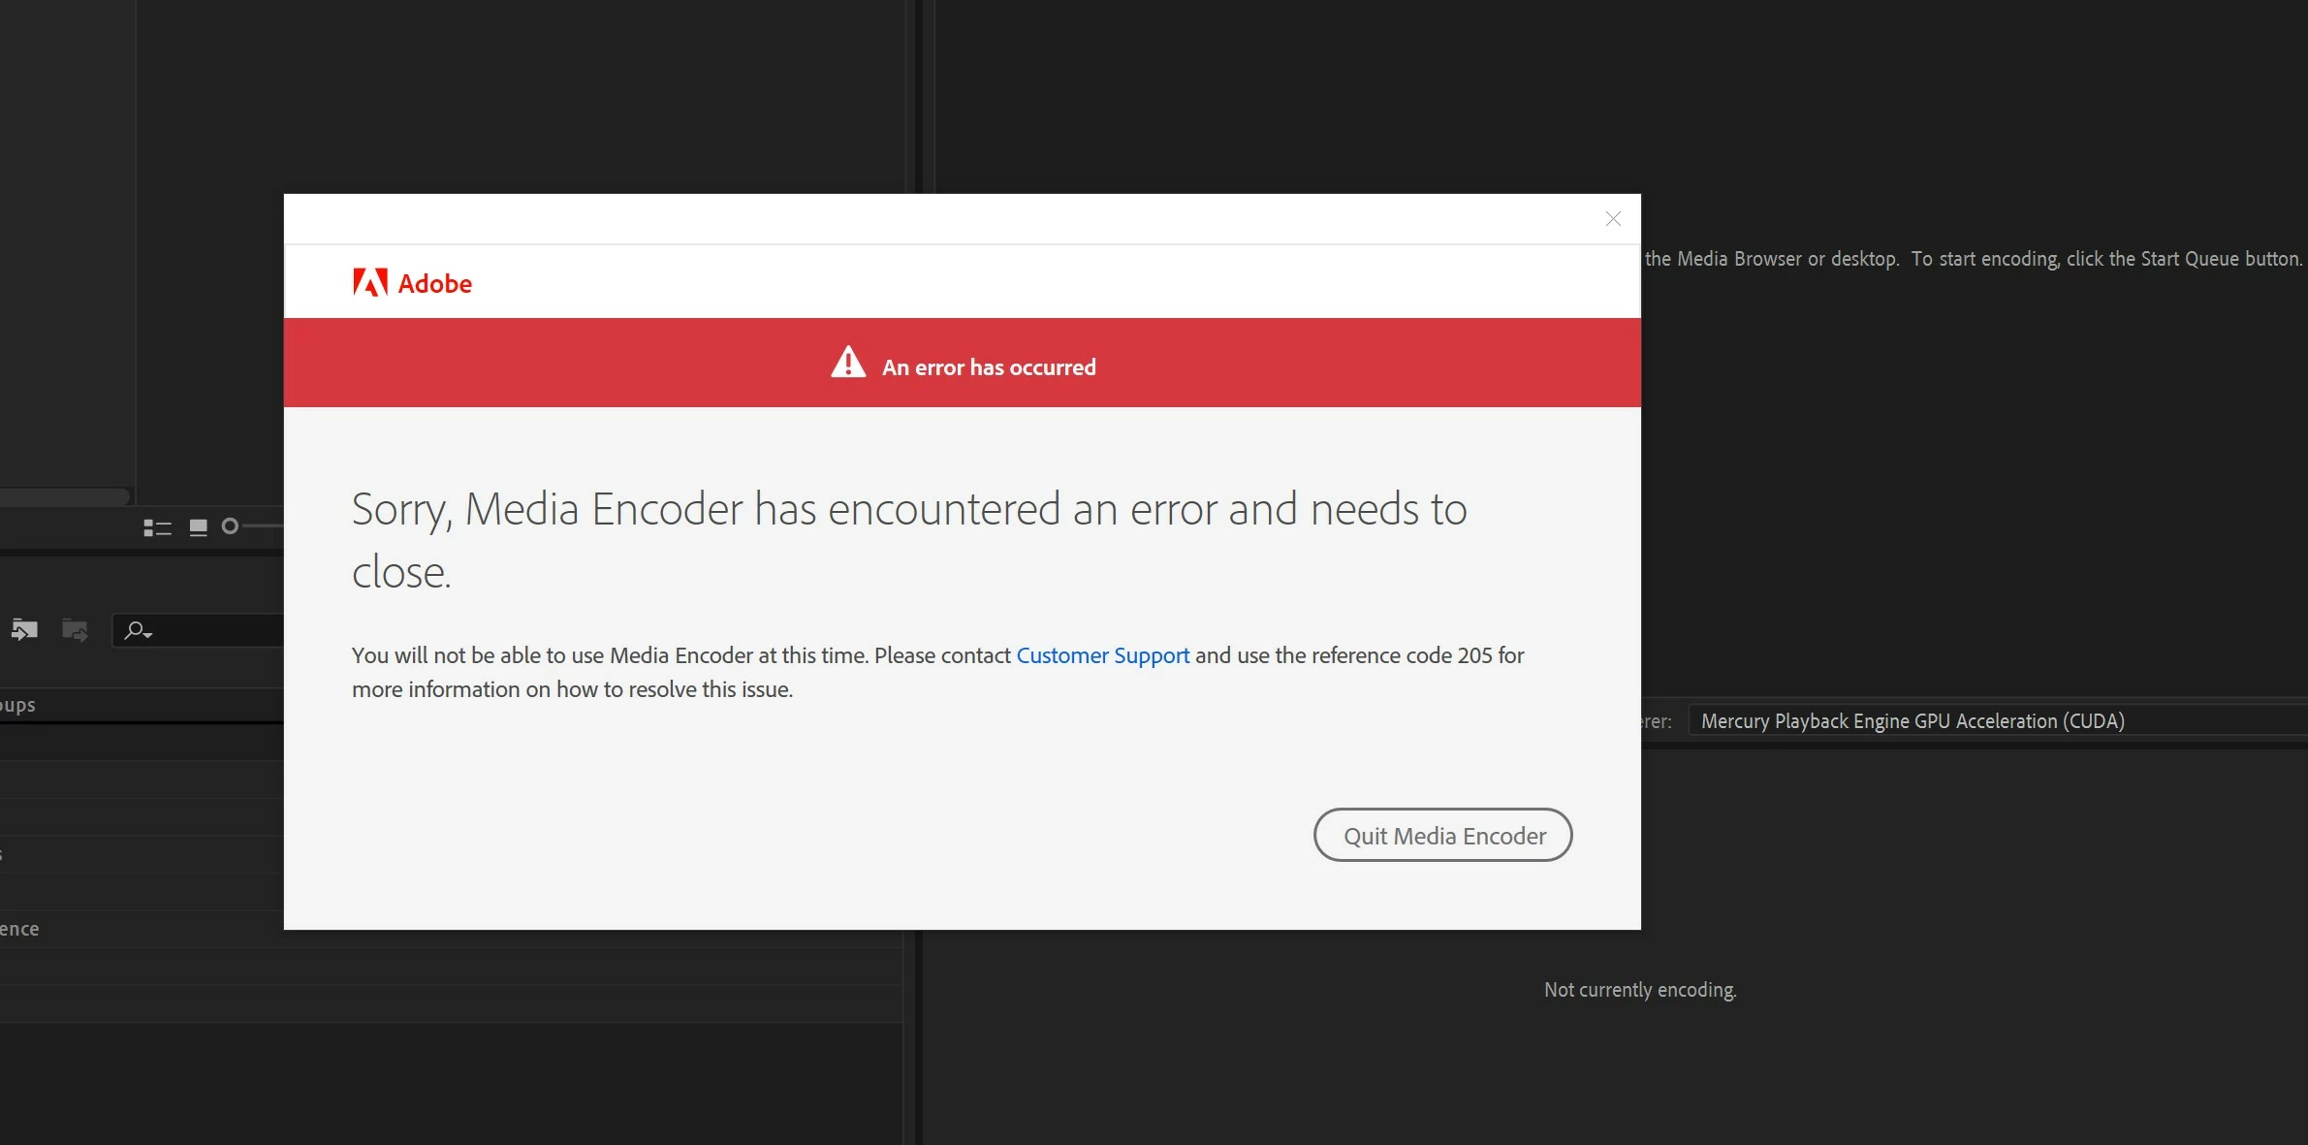The width and height of the screenshot is (2308, 1145).
Task: Click the white warning triangle icon
Action: (848, 364)
